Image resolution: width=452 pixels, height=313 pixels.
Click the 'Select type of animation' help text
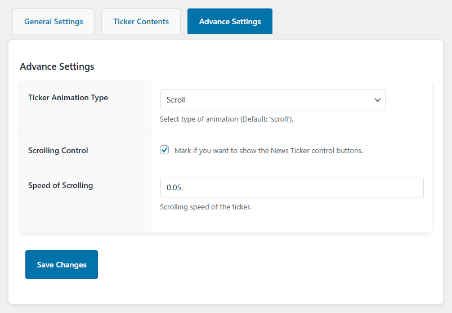click(x=227, y=119)
